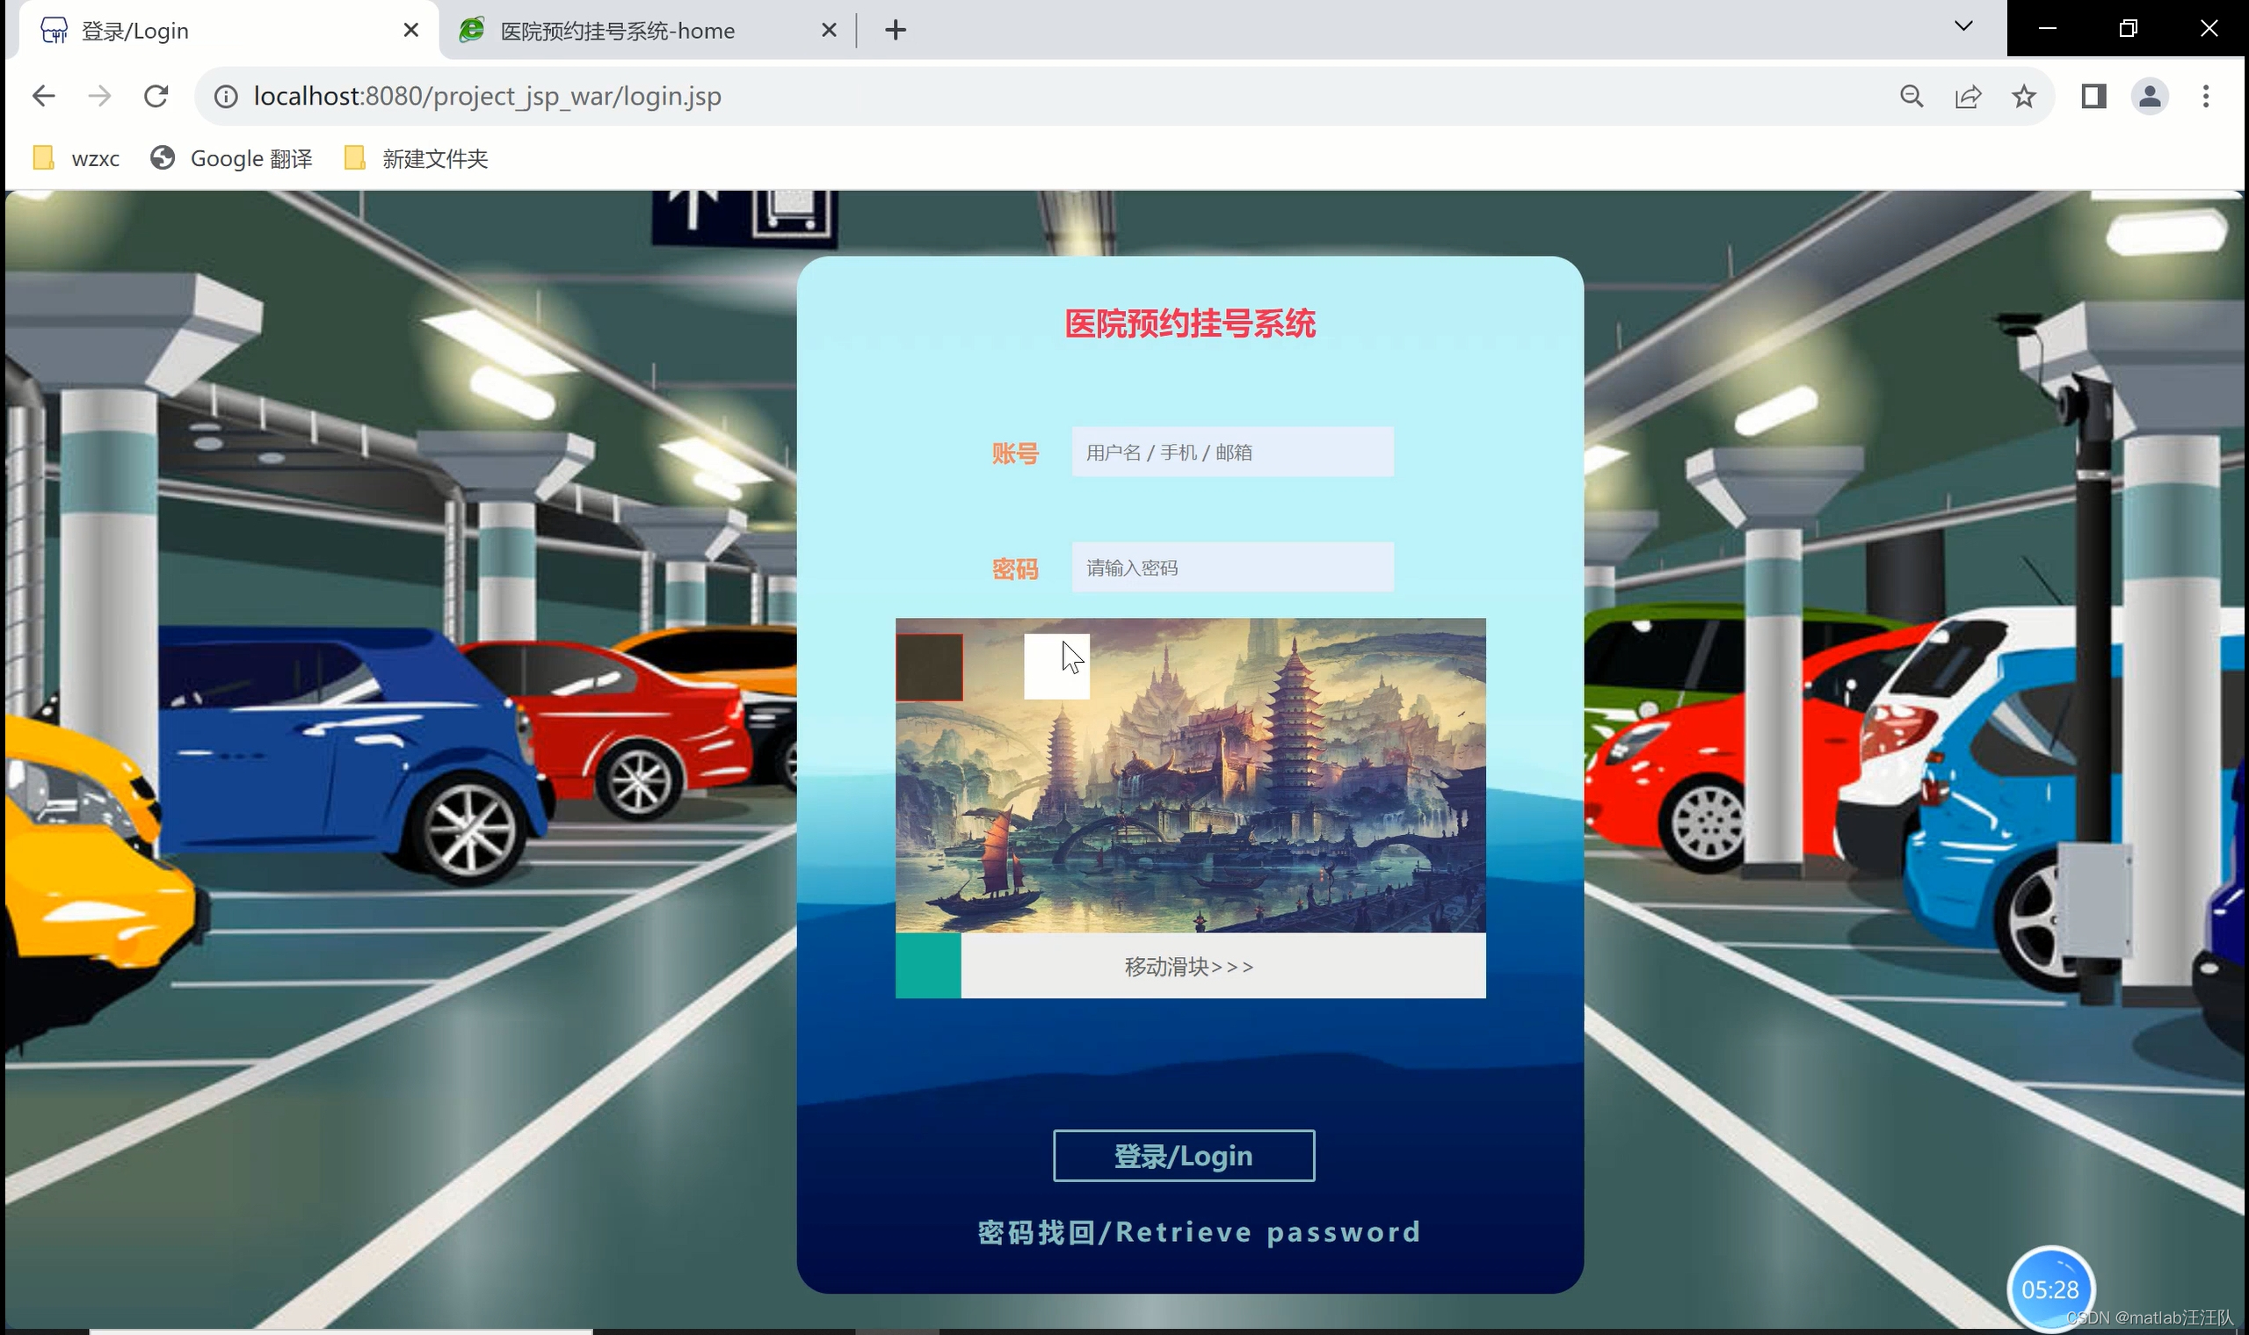Open the 新建文件夹 bookmark folder

click(417, 159)
